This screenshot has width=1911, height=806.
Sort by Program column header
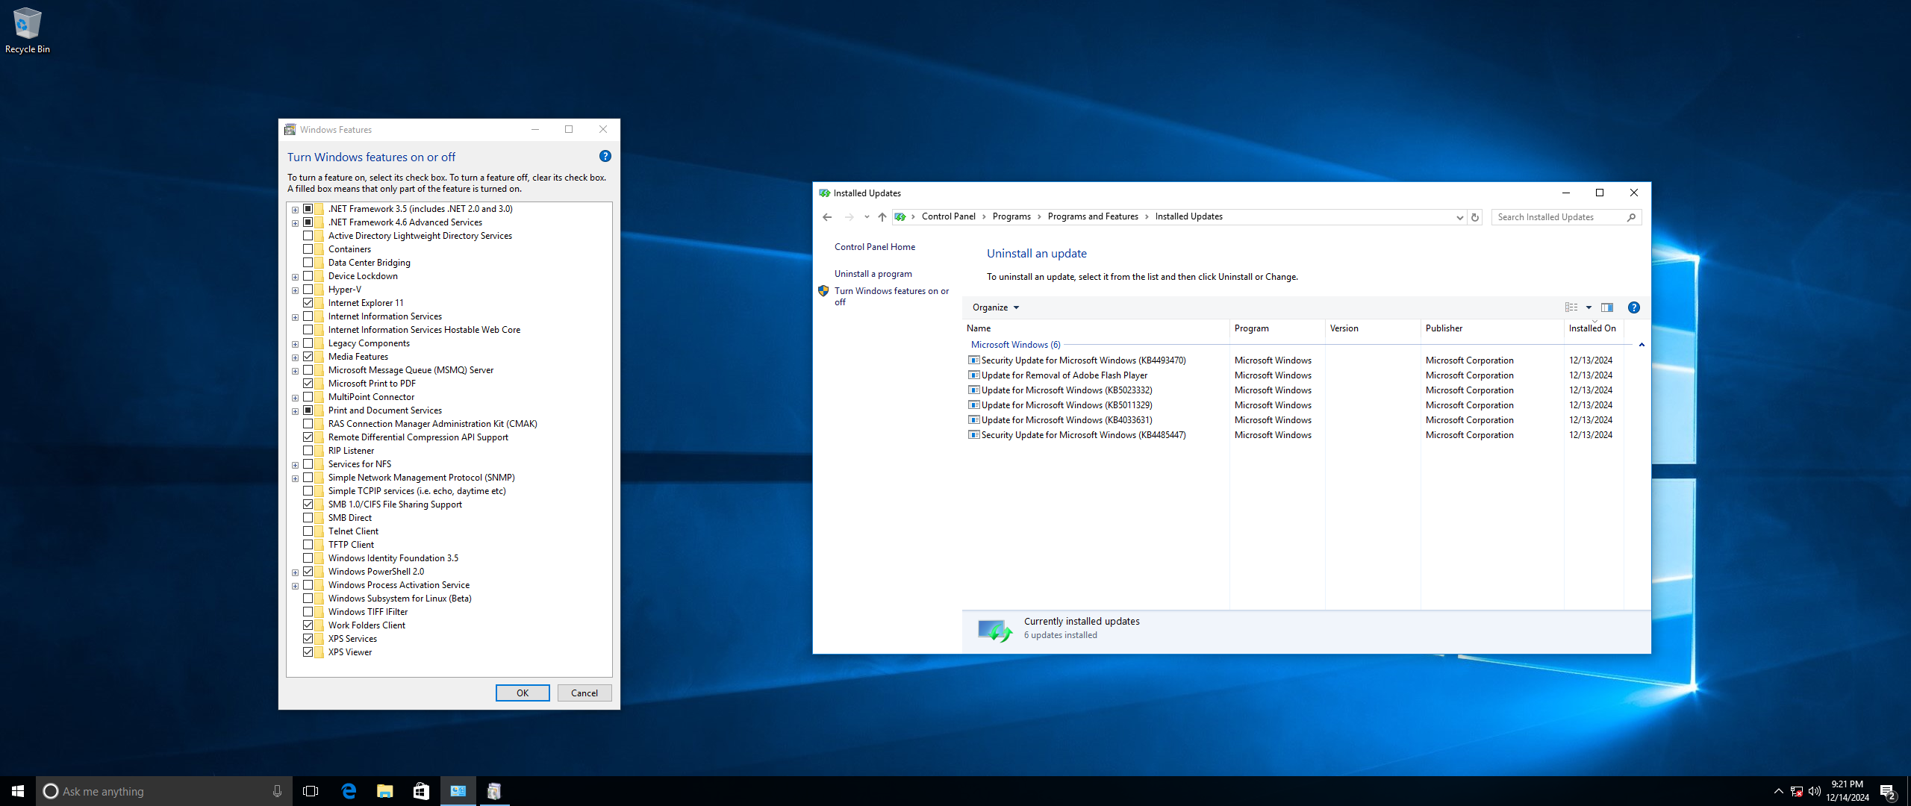1277,328
